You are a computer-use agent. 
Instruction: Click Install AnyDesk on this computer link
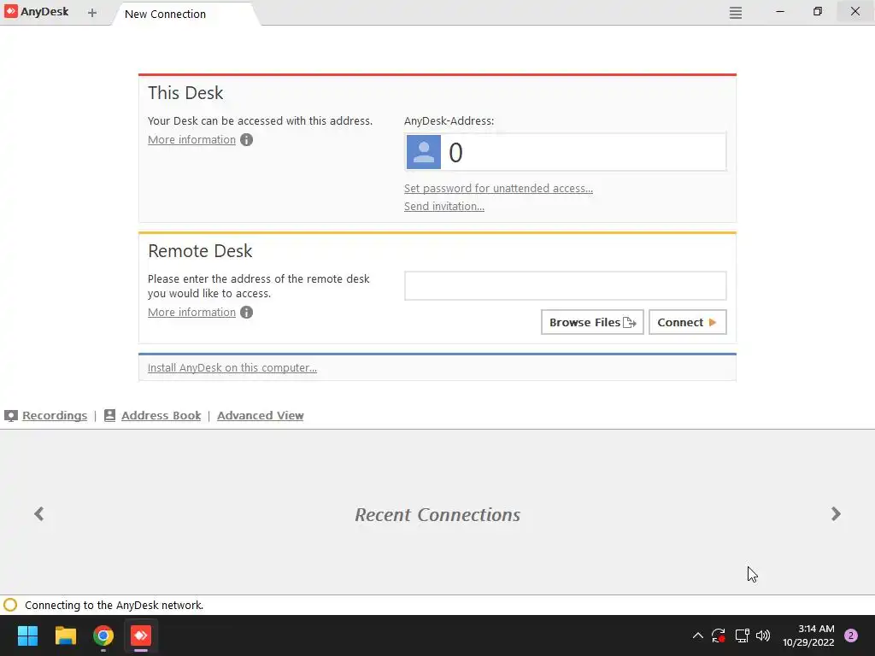coord(232,367)
